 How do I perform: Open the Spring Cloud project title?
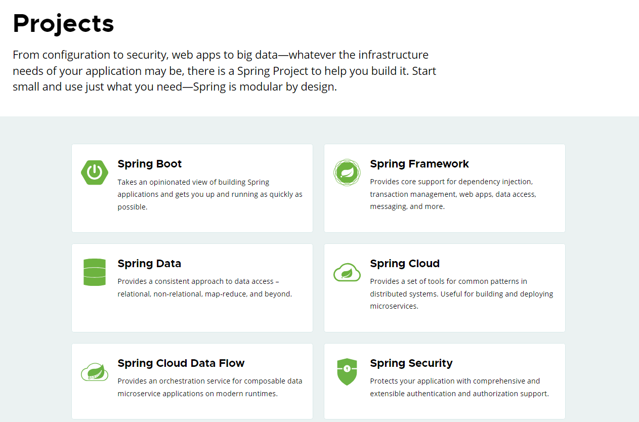pos(405,264)
